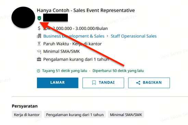The height and width of the screenshot is (125, 188).
Task: Click the breadcrumb chevron between categories
Action: point(107,36)
